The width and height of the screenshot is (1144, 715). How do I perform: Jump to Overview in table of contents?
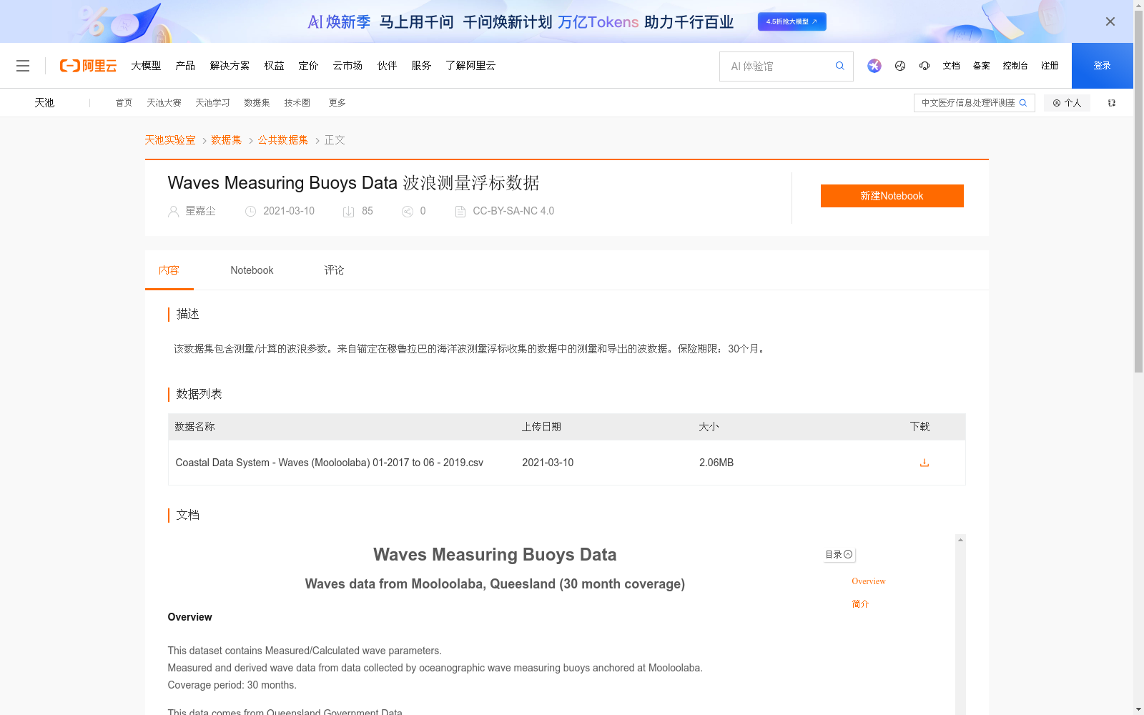pyautogui.click(x=868, y=581)
